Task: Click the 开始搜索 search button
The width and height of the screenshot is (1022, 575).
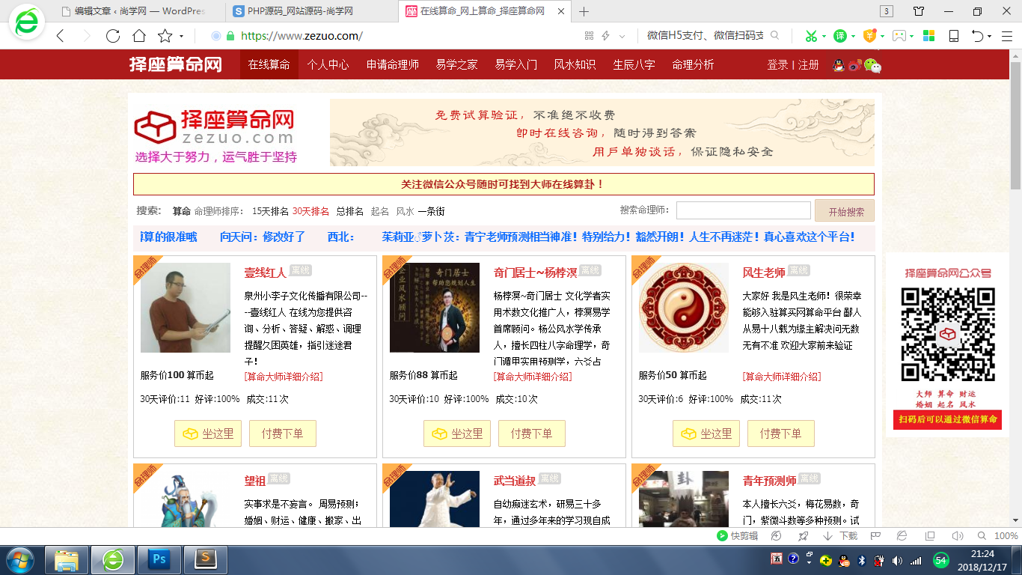Action: click(x=845, y=212)
